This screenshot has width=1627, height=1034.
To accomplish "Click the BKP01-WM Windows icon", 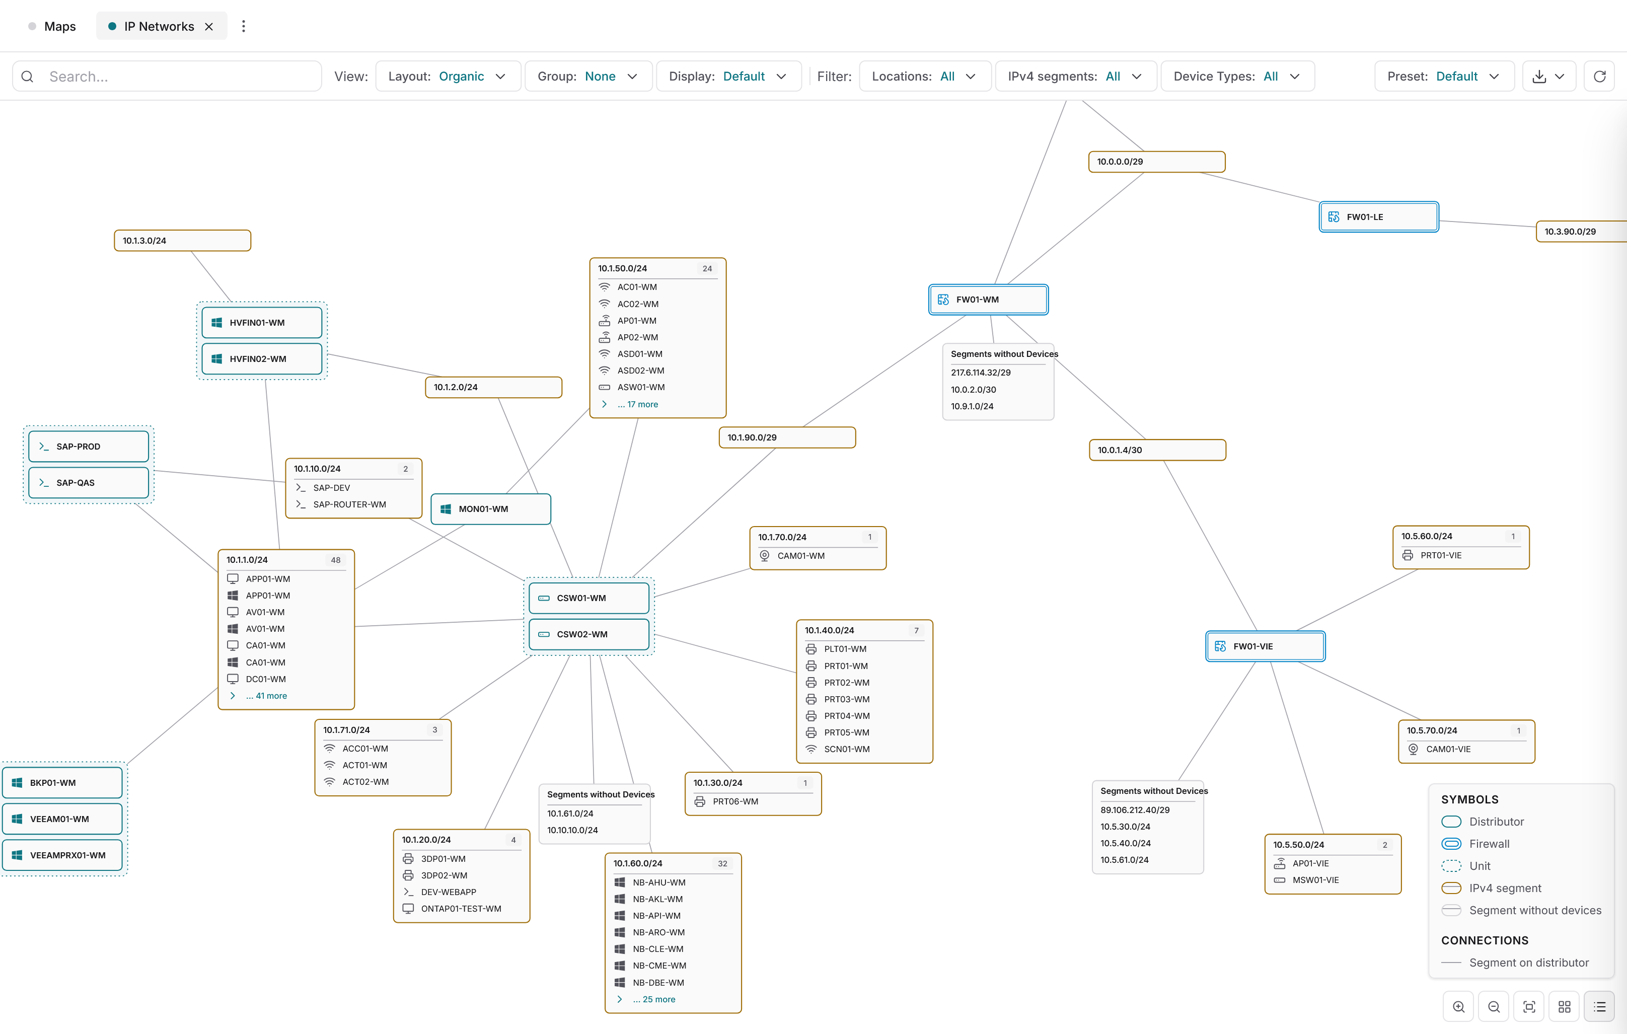I will point(17,783).
